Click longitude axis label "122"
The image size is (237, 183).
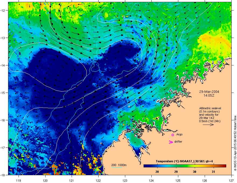[98, 180]
